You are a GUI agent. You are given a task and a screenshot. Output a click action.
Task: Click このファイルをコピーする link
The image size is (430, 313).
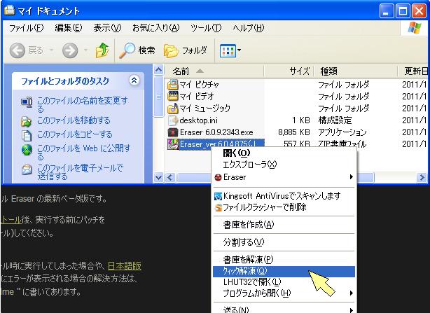(x=75, y=134)
